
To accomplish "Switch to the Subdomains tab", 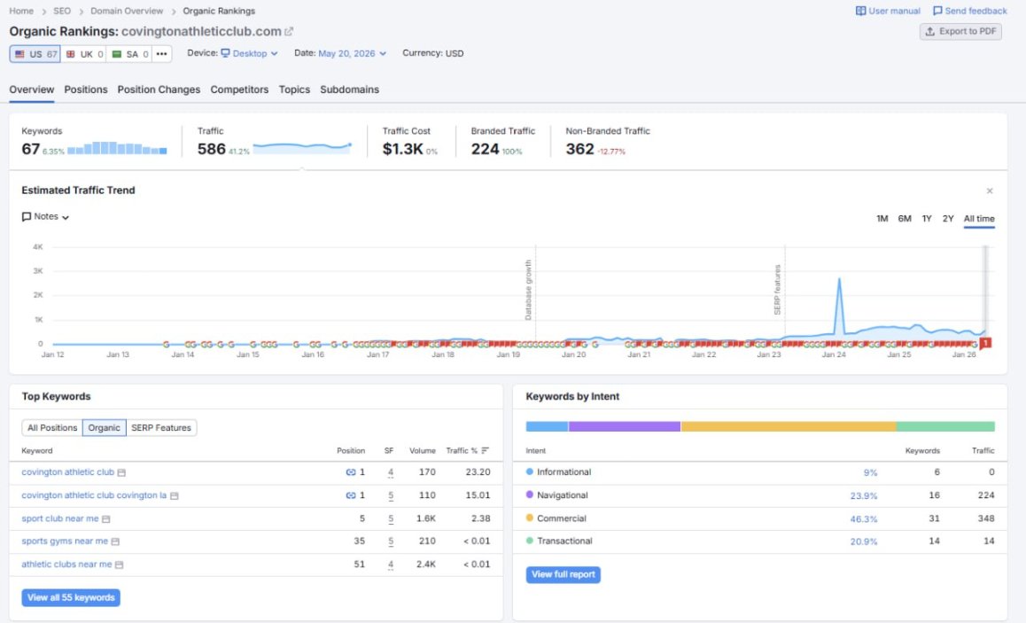I will [x=349, y=90].
